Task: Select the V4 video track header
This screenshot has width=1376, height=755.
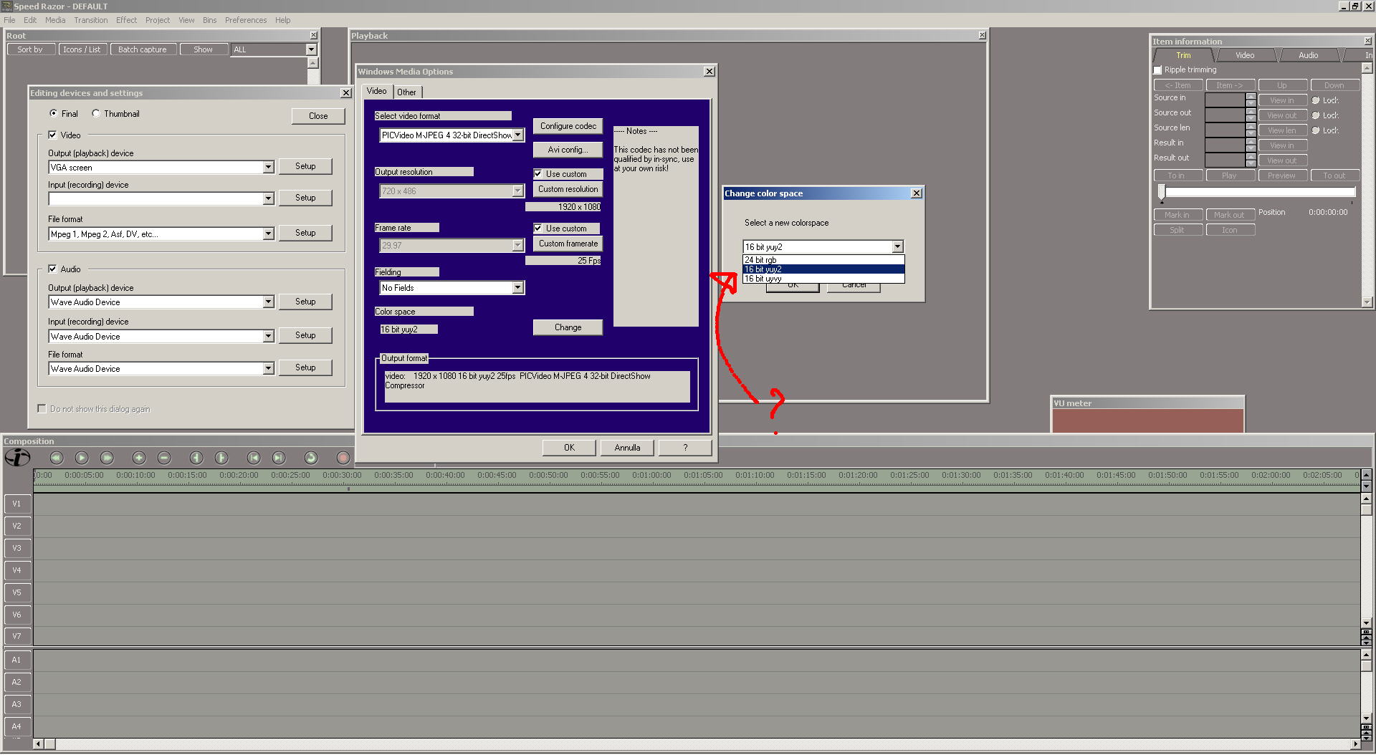Action: [x=17, y=570]
